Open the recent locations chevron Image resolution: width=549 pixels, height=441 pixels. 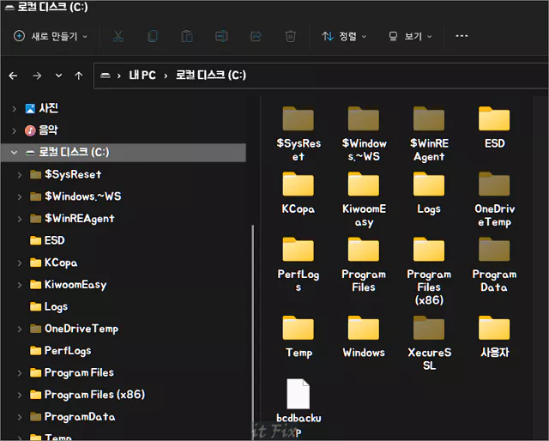pos(59,76)
